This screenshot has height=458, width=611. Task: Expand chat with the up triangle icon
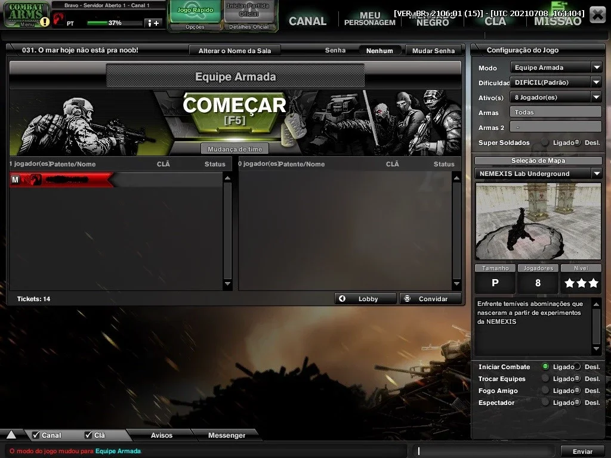coord(11,435)
